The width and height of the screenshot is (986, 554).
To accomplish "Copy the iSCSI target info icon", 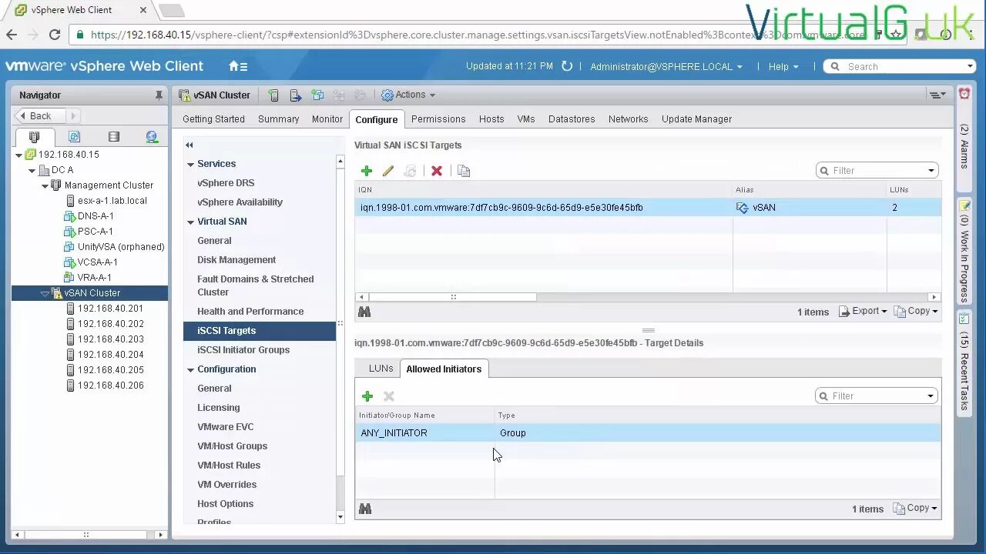I will pyautogui.click(x=464, y=171).
